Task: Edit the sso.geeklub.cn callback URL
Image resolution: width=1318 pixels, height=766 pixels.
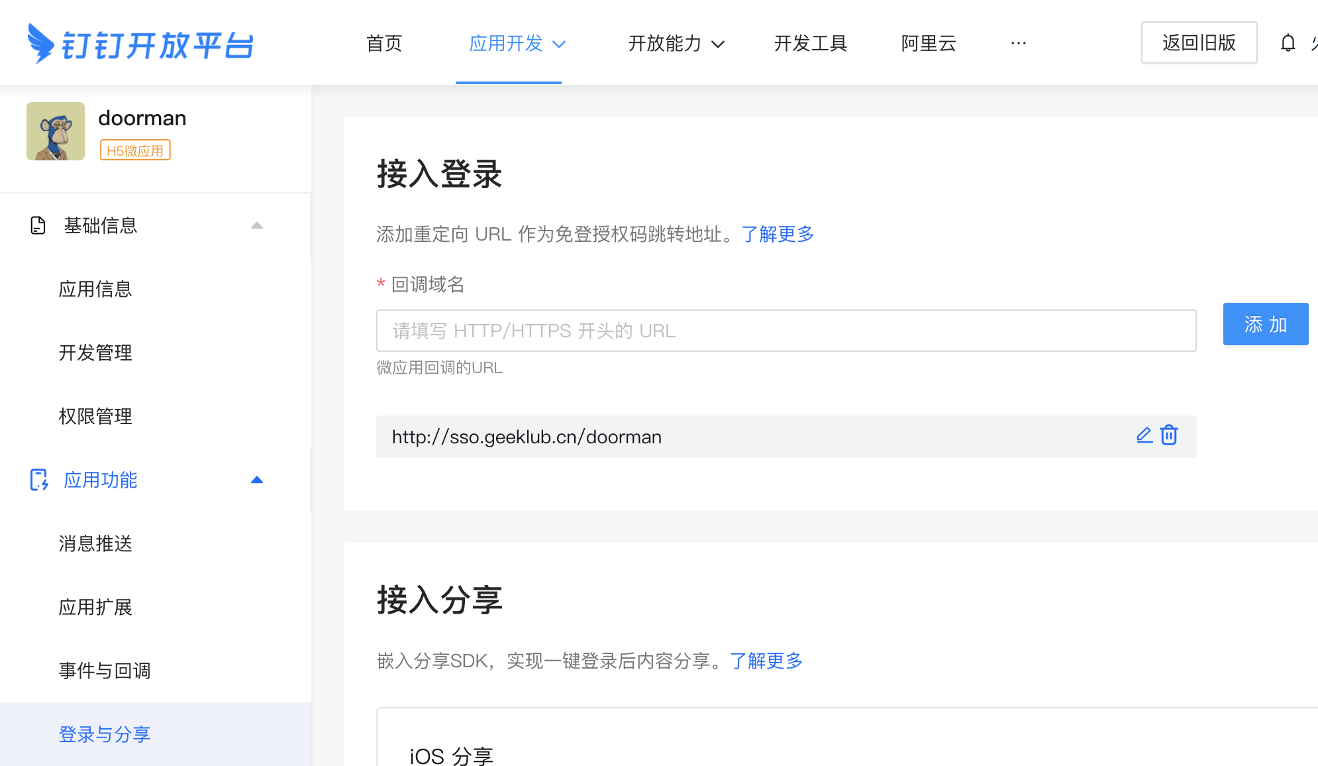Action: pyautogui.click(x=1144, y=435)
